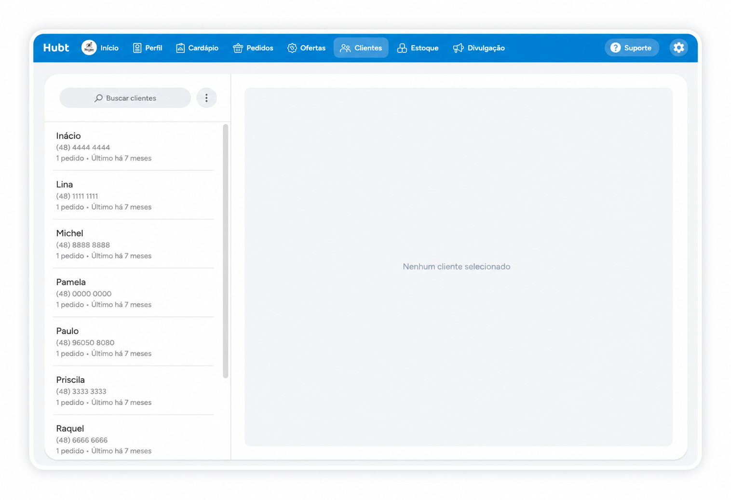Click the Suporte button
The image size is (731, 500).
tap(632, 48)
